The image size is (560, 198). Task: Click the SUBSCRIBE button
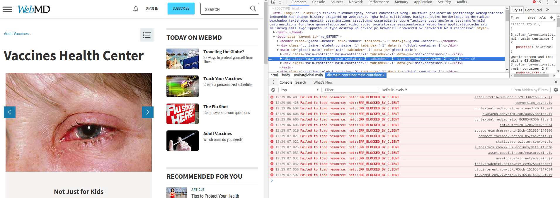181,8
